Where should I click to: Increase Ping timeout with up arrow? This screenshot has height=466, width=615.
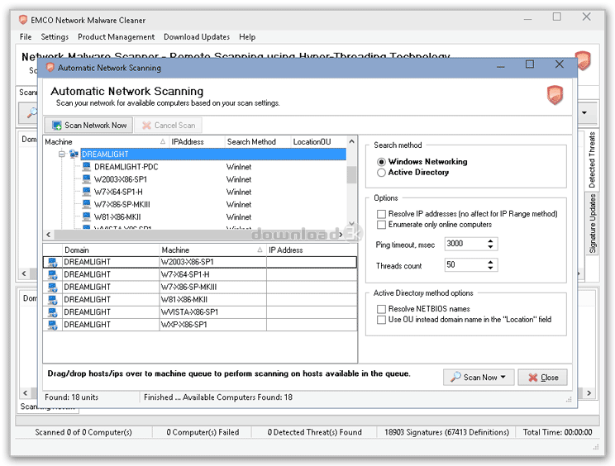tap(490, 241)
